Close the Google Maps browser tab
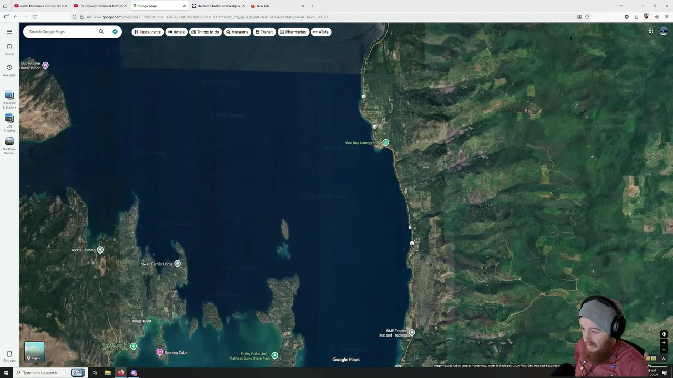This screenshot has width=673, height=378. [x=184, y=6]
